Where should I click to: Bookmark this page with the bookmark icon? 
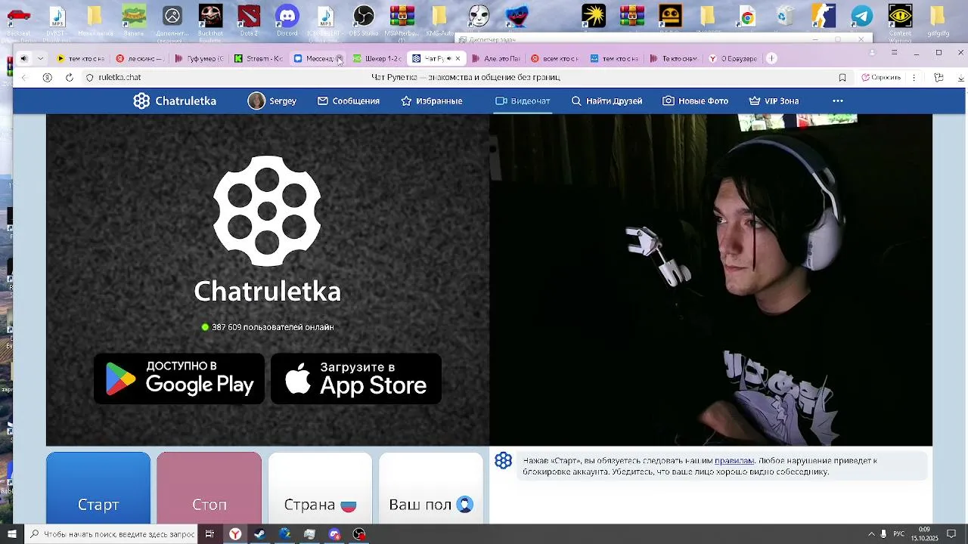842,78
